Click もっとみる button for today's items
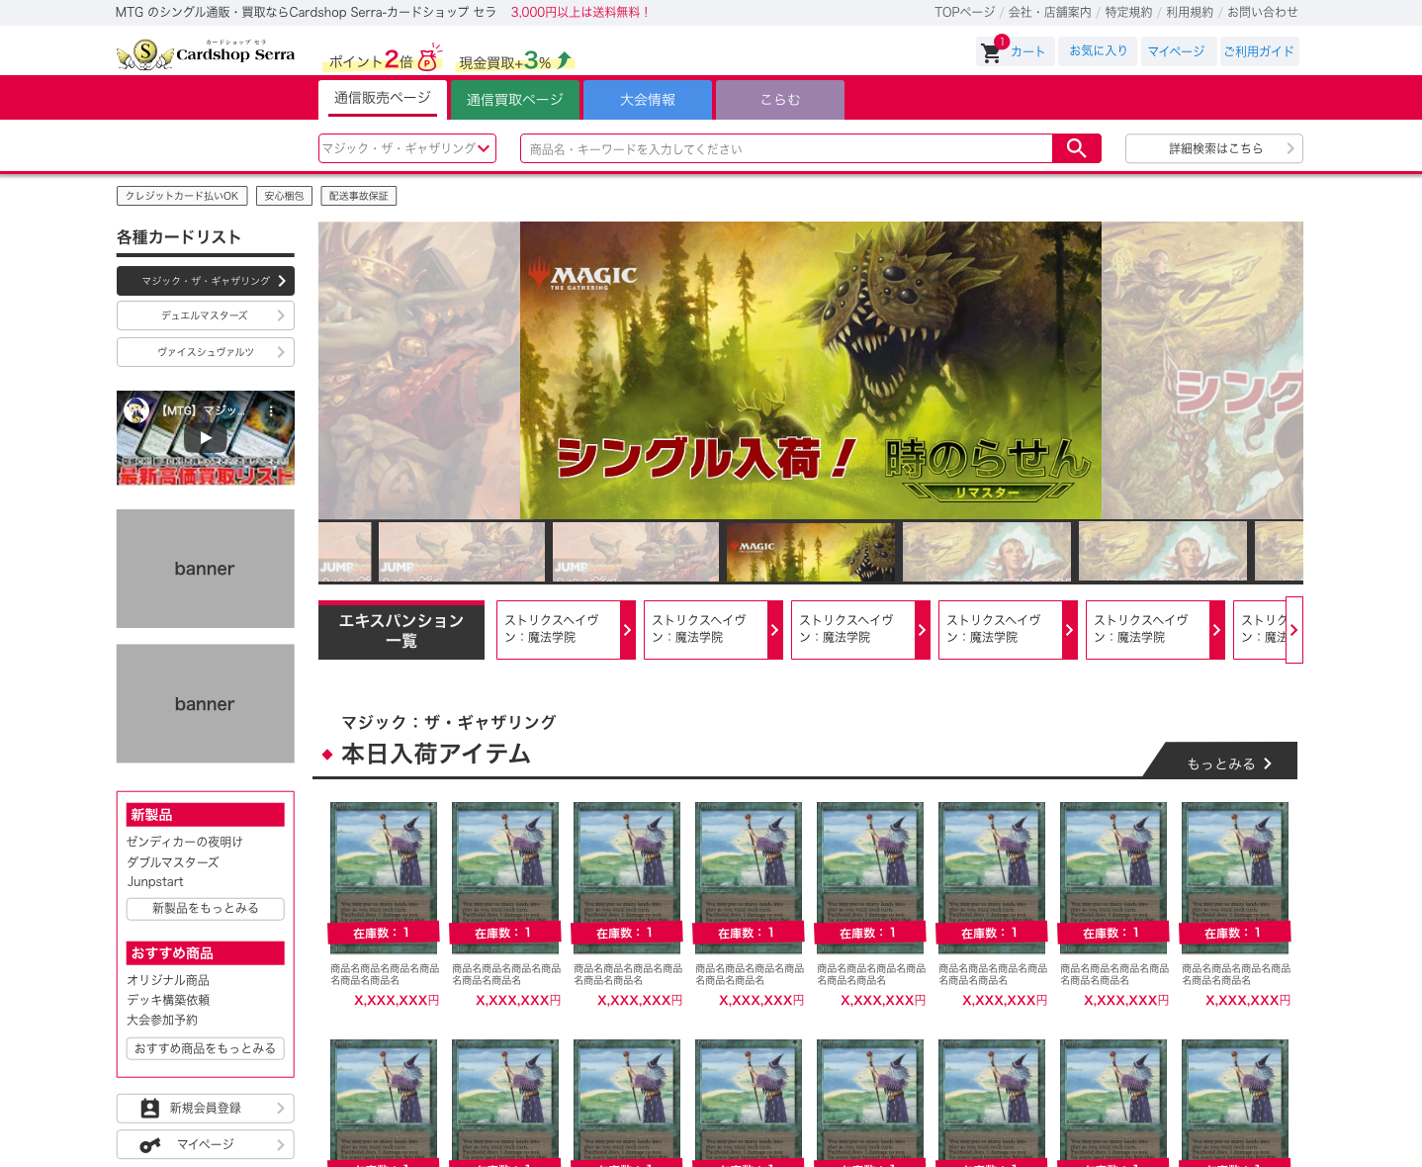Screen dimensions: 1422x1167 [x=1228, y=763]
